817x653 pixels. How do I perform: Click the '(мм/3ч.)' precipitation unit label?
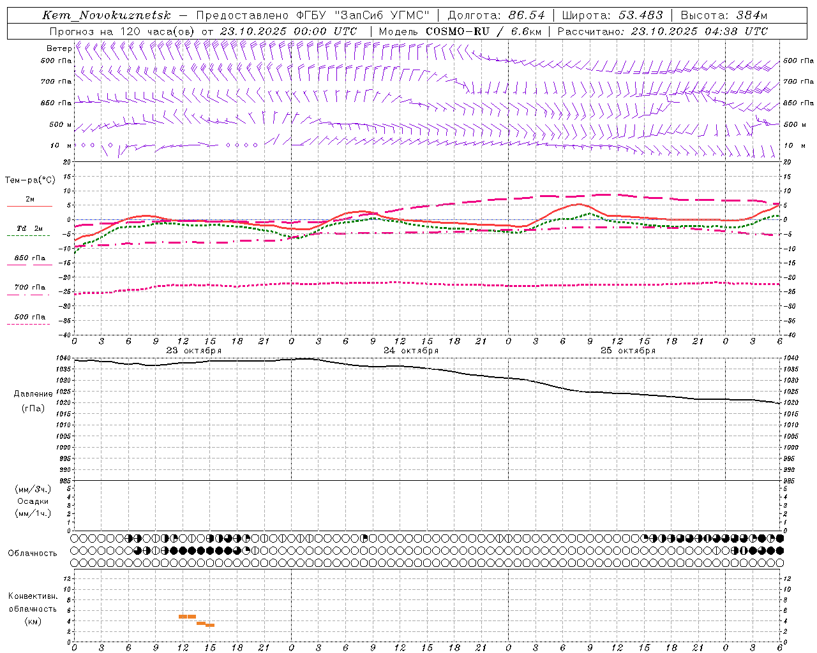[33, 489]
